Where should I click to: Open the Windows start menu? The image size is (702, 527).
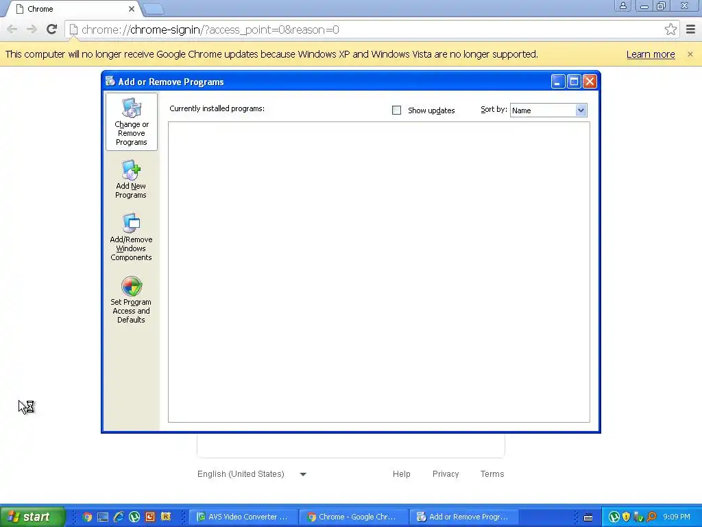[32, 517]
